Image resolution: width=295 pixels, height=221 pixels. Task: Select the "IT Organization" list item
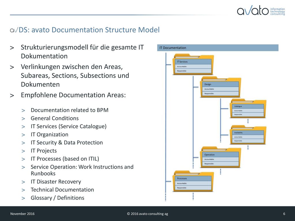tap(50, 135)
